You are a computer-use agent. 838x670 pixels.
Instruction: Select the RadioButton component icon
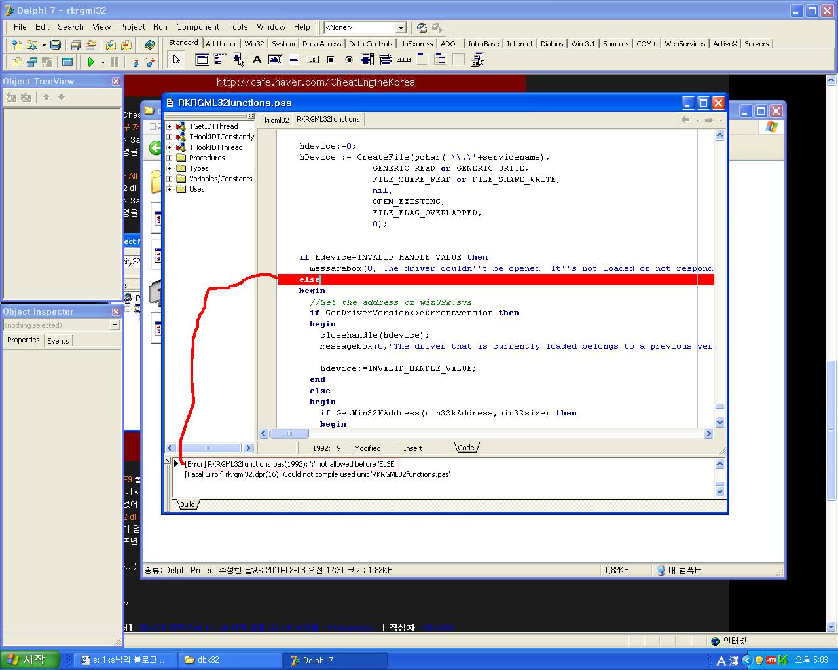tap(349, 60)
